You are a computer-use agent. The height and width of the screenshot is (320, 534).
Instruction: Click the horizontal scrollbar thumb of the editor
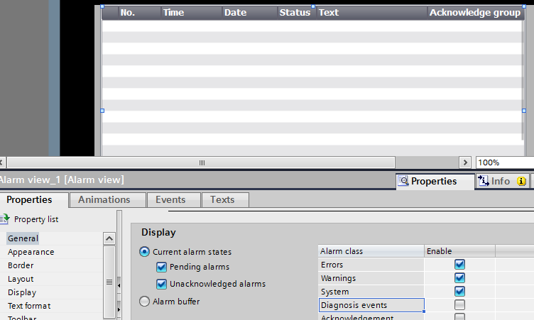coord(201,162)
